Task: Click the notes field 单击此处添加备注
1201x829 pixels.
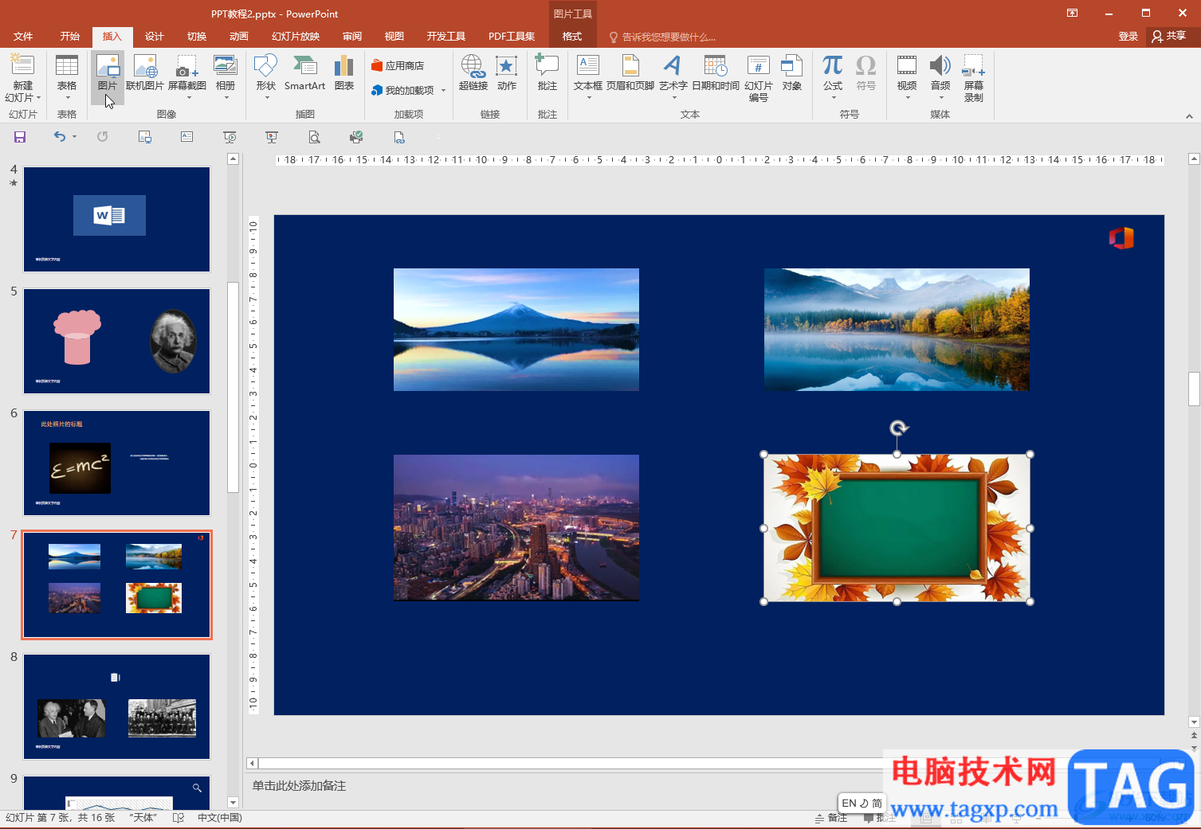Action: pos(300,786)
